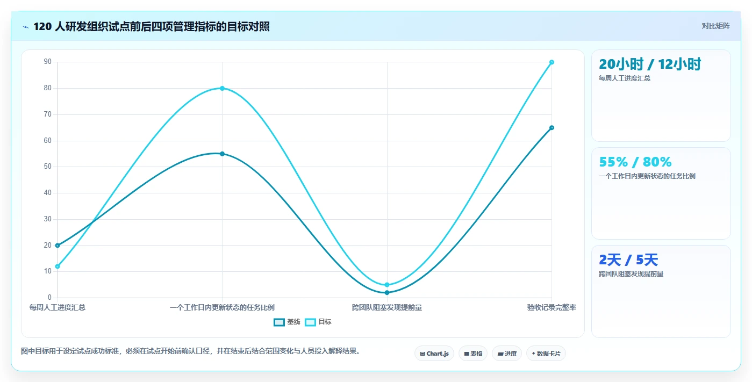Click the footnote text below the chart

pos(190,351)
